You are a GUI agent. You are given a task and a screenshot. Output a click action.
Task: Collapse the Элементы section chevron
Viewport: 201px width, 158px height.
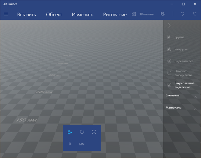195,97
